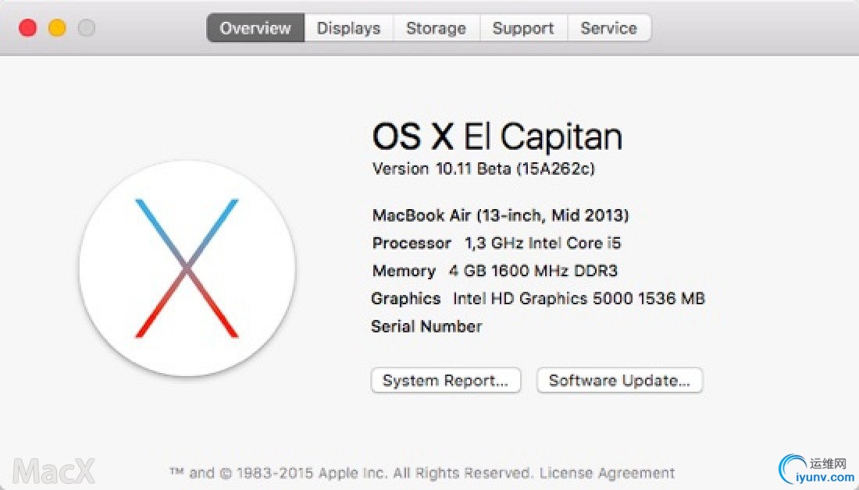Show the Service tab
Screen dimensions: 859x490
pyautogui.click(x=608, y=29)
